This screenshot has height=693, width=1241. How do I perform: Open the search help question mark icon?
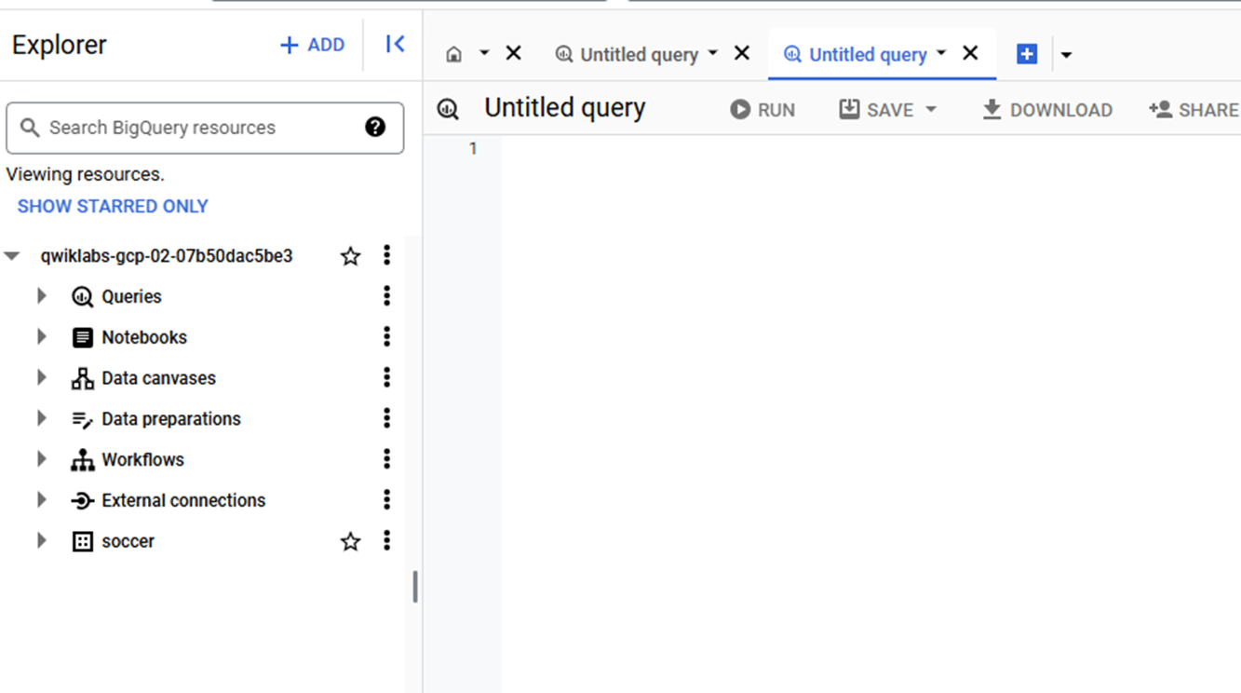[375, 128]
